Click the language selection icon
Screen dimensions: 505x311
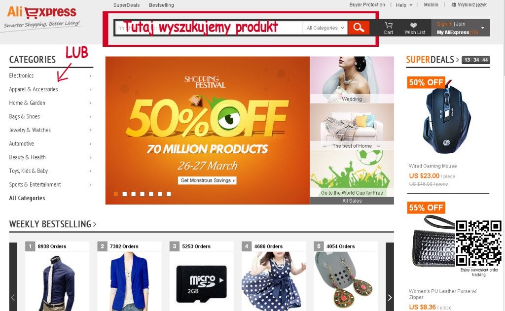(x=454, y=5)
